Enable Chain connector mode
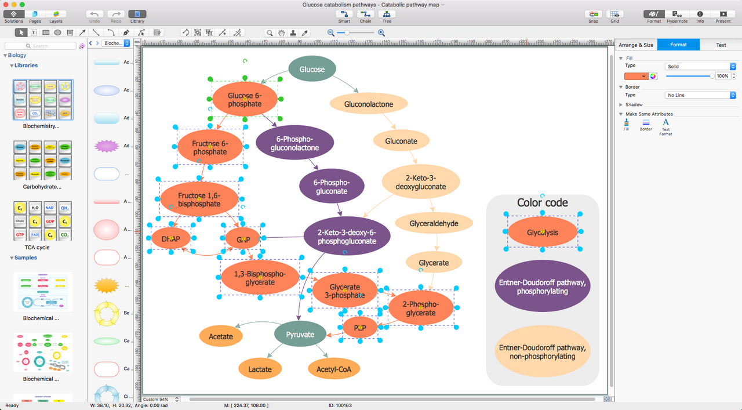Screen dimensions: 742x410 [x=365, y=14]
